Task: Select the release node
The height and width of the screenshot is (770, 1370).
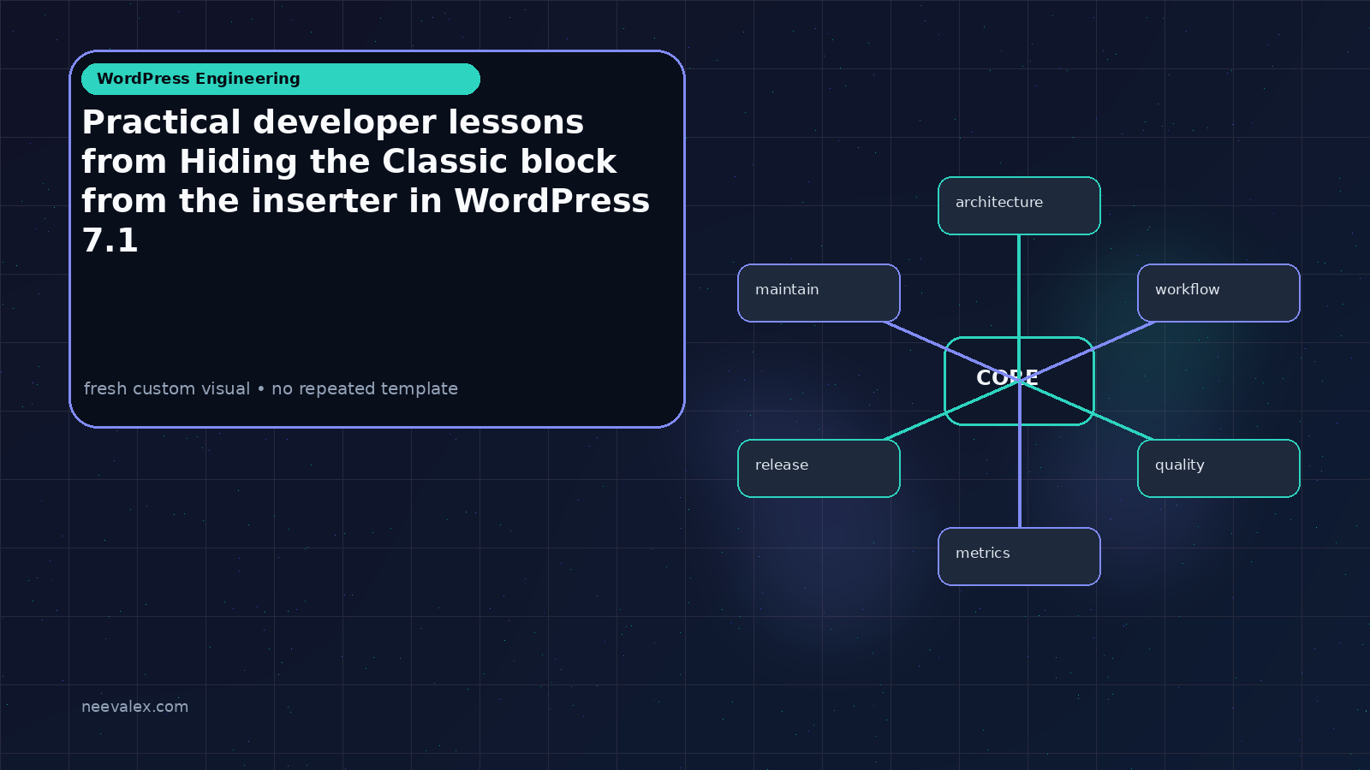Action: 819,468
